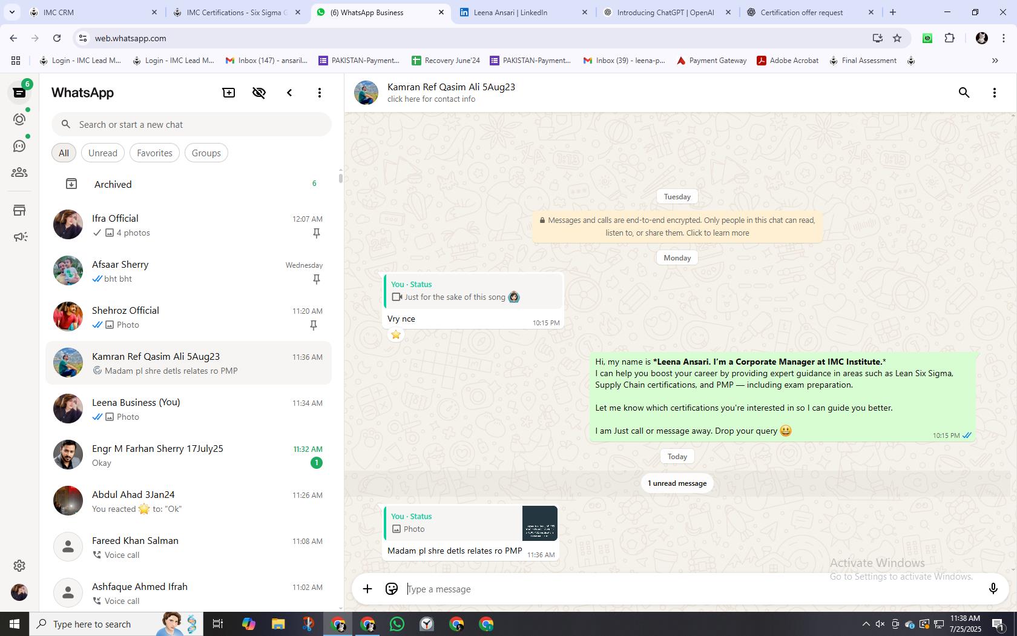Open the Advertise megaphone icon
Image resolution: width=1017 pixels, height=636 pixels.
(19, 237)
